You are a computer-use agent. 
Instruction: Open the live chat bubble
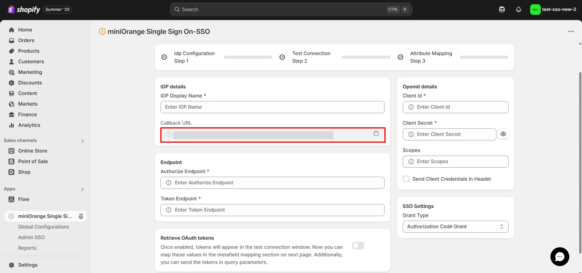[x=560, y=257]
